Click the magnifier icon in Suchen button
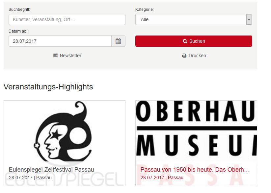 (185, 41)
